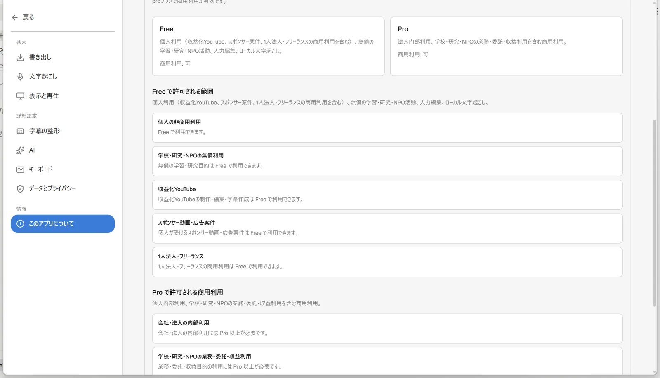Click the 学校・研究・NPOの無償利用 row
Image resolution: width=660 pixels, height=378 pixels.
pos(387,161)
